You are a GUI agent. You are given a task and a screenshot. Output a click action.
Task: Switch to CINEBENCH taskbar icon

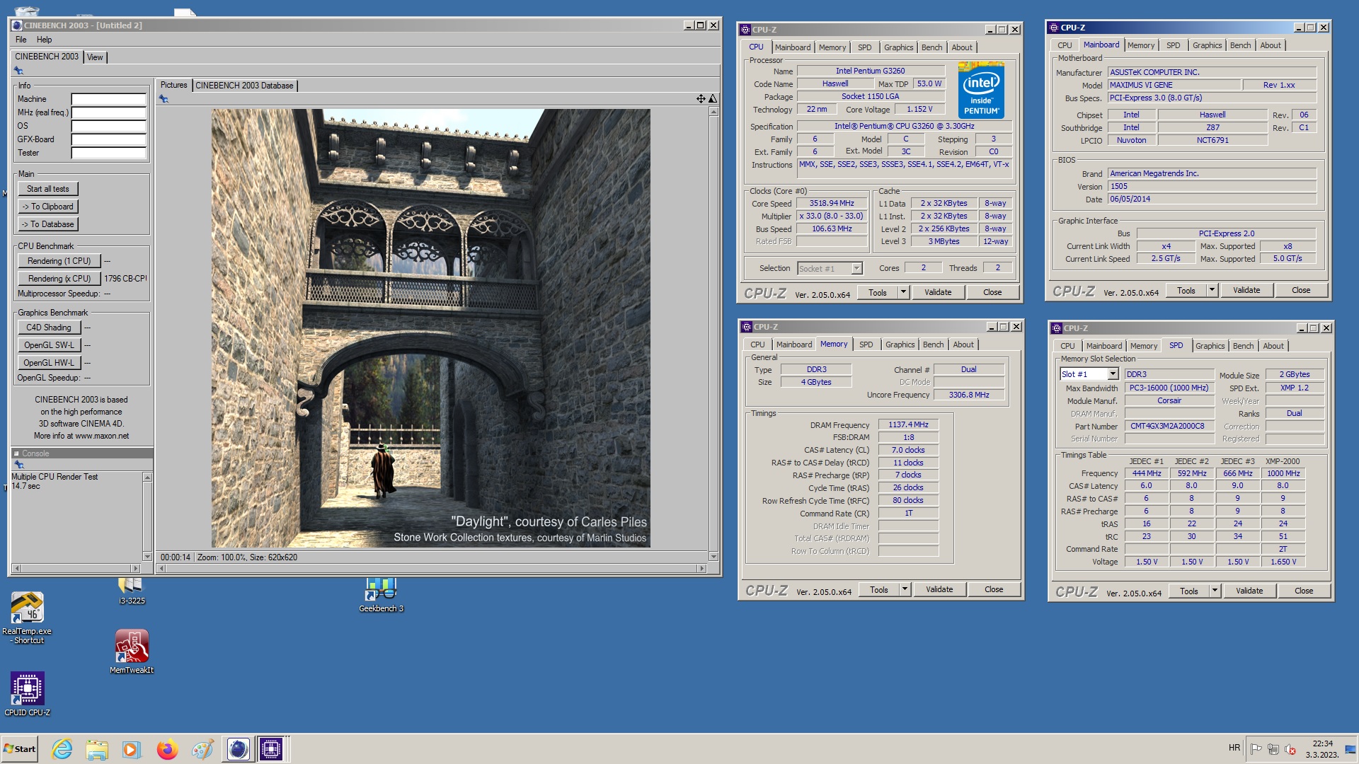coord(238,749)
